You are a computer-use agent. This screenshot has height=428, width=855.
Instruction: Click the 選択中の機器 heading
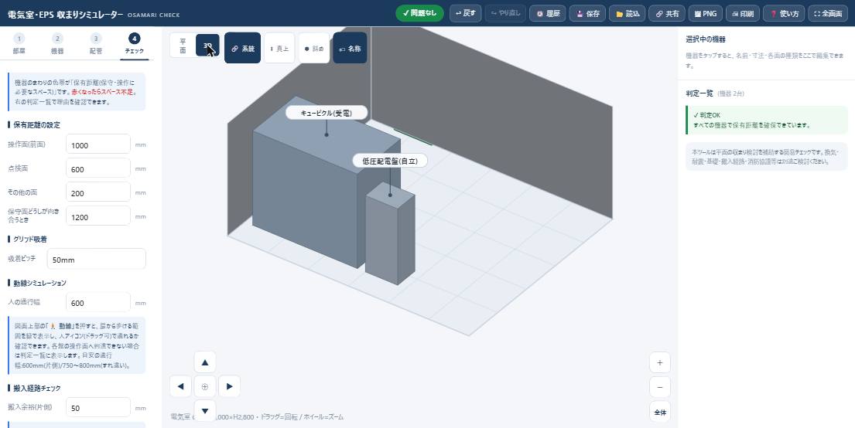click(x=706, y=39)
